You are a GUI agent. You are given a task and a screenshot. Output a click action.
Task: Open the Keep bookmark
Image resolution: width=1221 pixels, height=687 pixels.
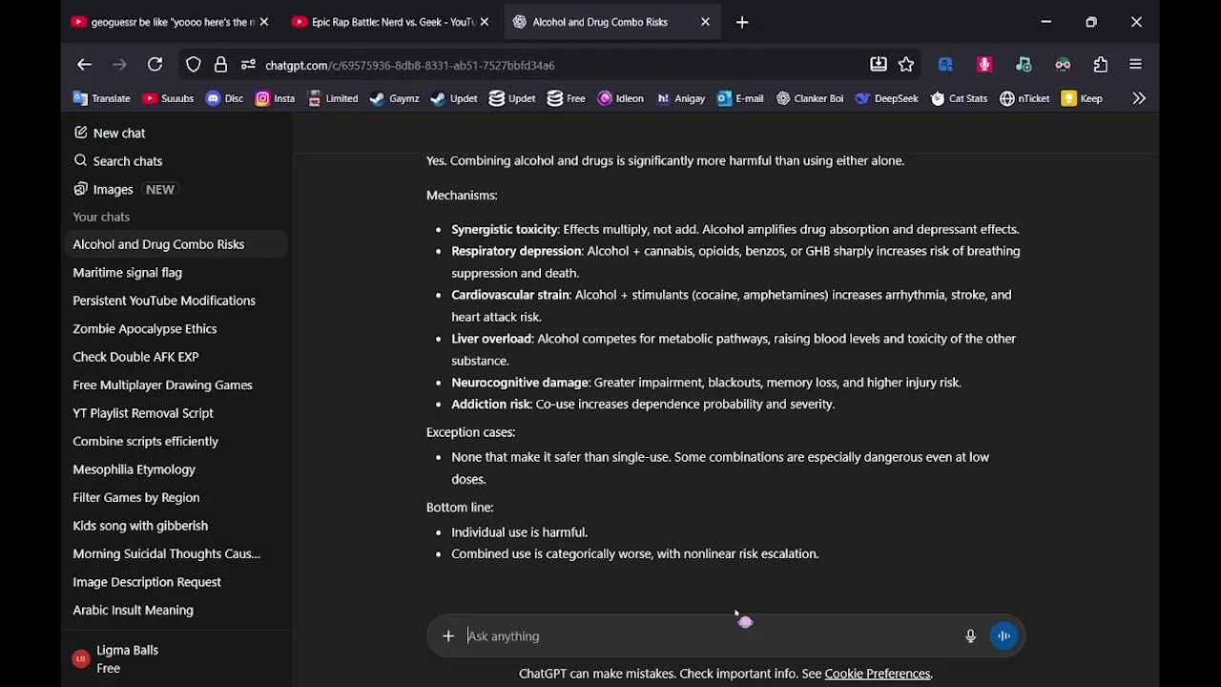[1083, 98]
